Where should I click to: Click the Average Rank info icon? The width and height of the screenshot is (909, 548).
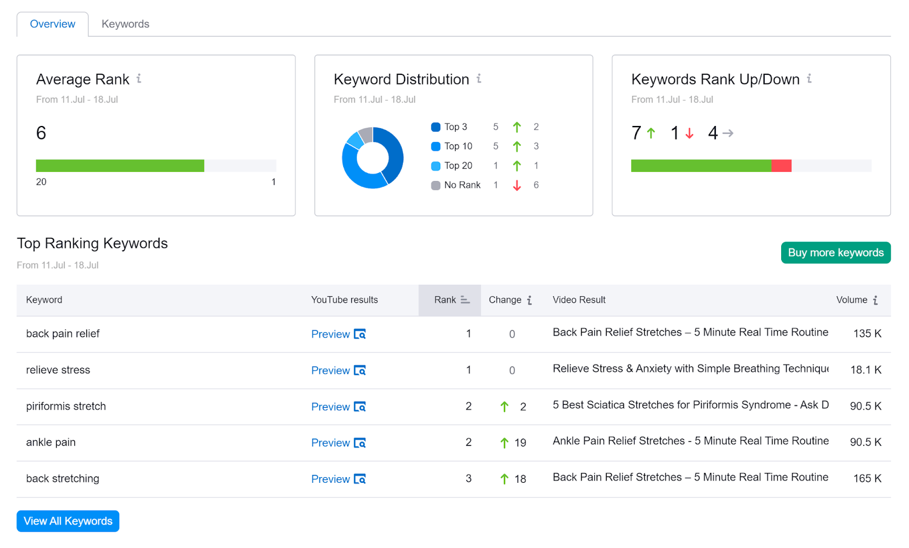tap(139, 79)
